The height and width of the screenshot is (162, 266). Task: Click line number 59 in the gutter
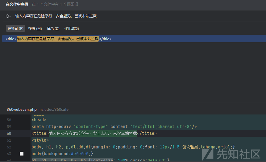pos(9,127)
